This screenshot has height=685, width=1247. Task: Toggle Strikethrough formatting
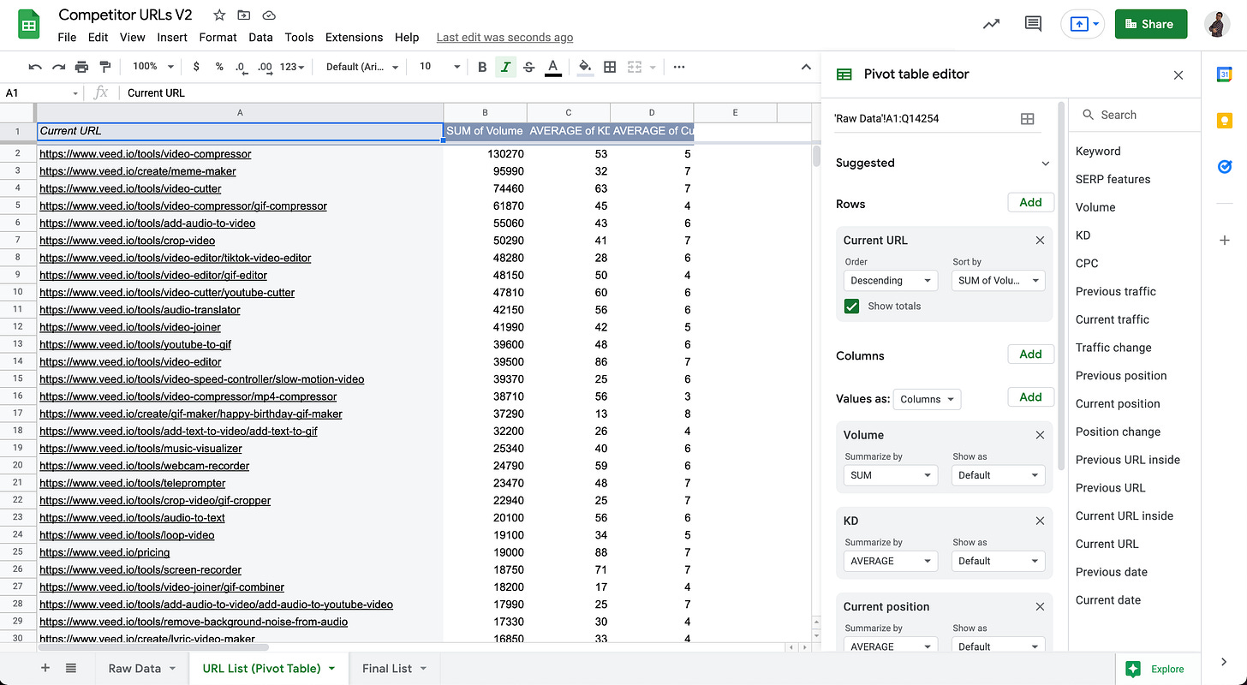[x=529, y=67]
